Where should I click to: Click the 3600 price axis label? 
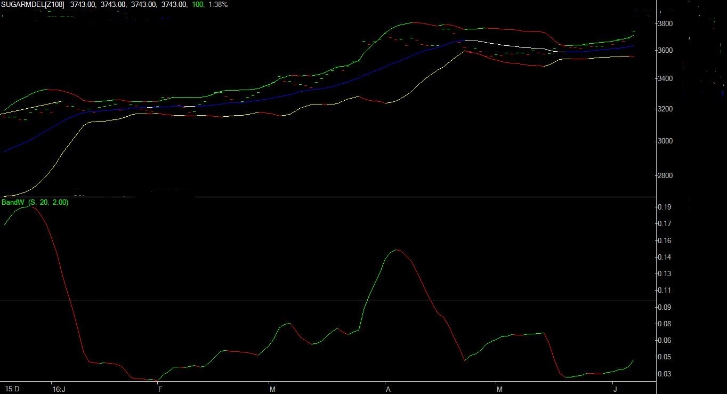(665, 51)
